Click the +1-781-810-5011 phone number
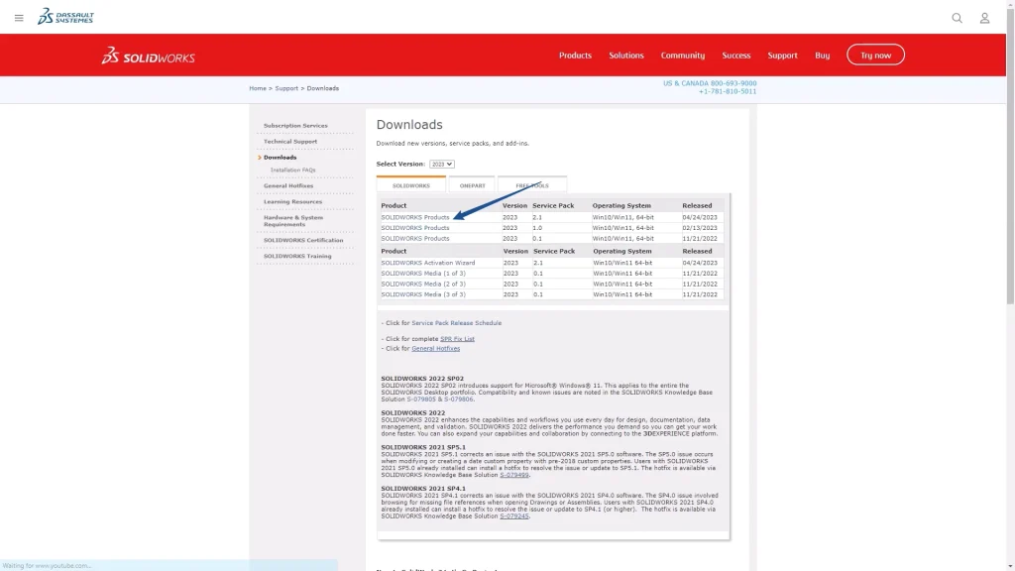 click(727, 92)
